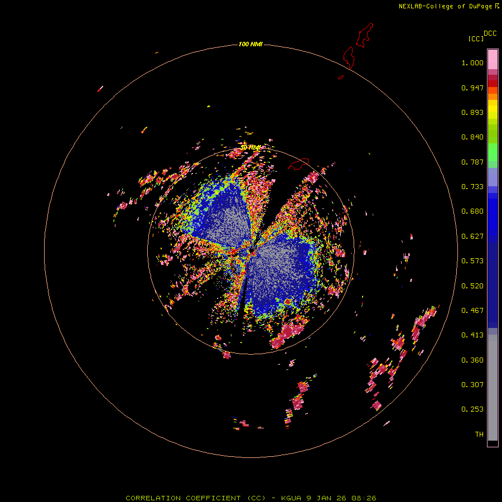Select the 0.360 scale value
The image size is (502, 502).
click(472, 360)
